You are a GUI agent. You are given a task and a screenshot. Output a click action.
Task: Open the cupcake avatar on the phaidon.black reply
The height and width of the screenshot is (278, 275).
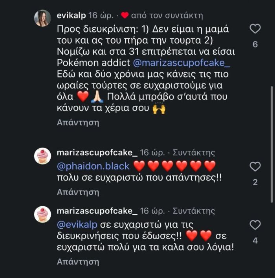[x=42, y=156]
